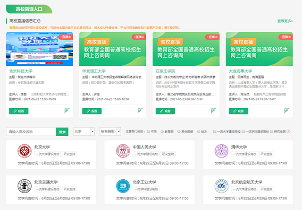Click the 清华大学 logo icon

221,151
